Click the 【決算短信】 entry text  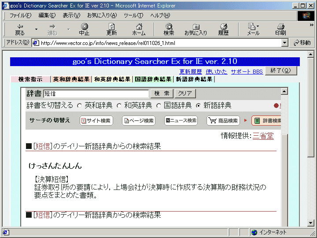coord(52,179)
